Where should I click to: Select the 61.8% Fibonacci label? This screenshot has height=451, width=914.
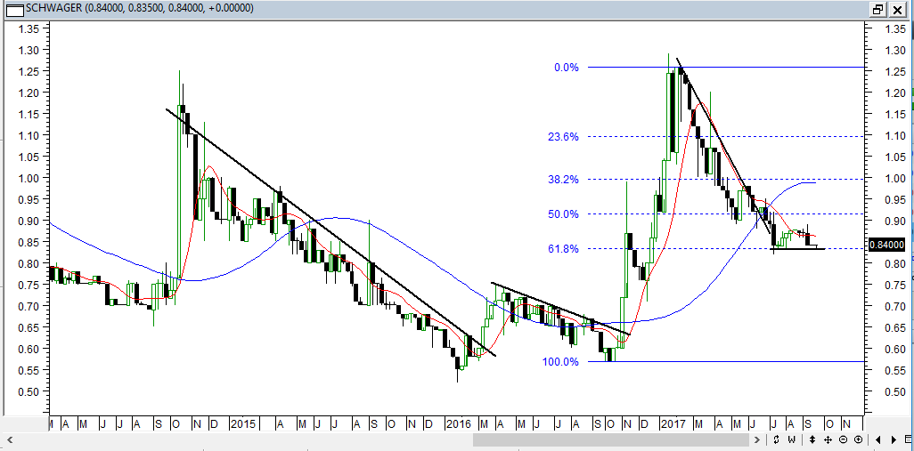click(x=563, y=248)
